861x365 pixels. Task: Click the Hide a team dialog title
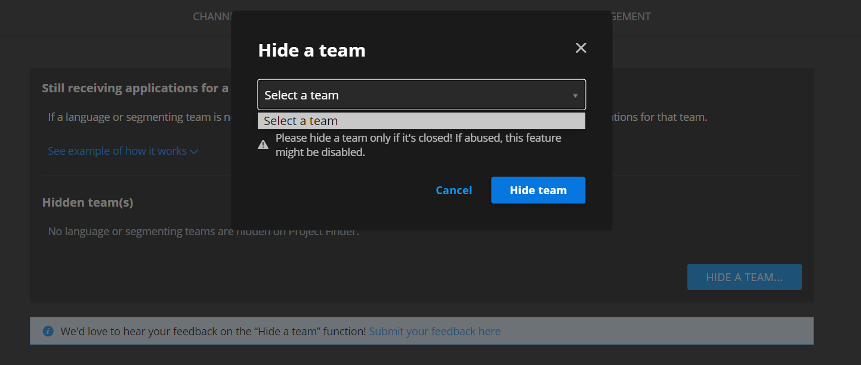pos(311,51)
